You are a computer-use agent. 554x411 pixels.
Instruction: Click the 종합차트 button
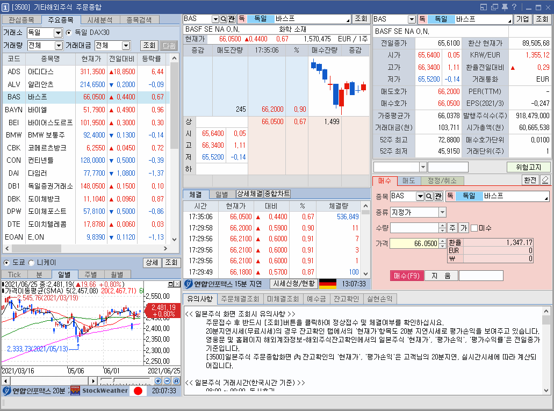(277, 193)
